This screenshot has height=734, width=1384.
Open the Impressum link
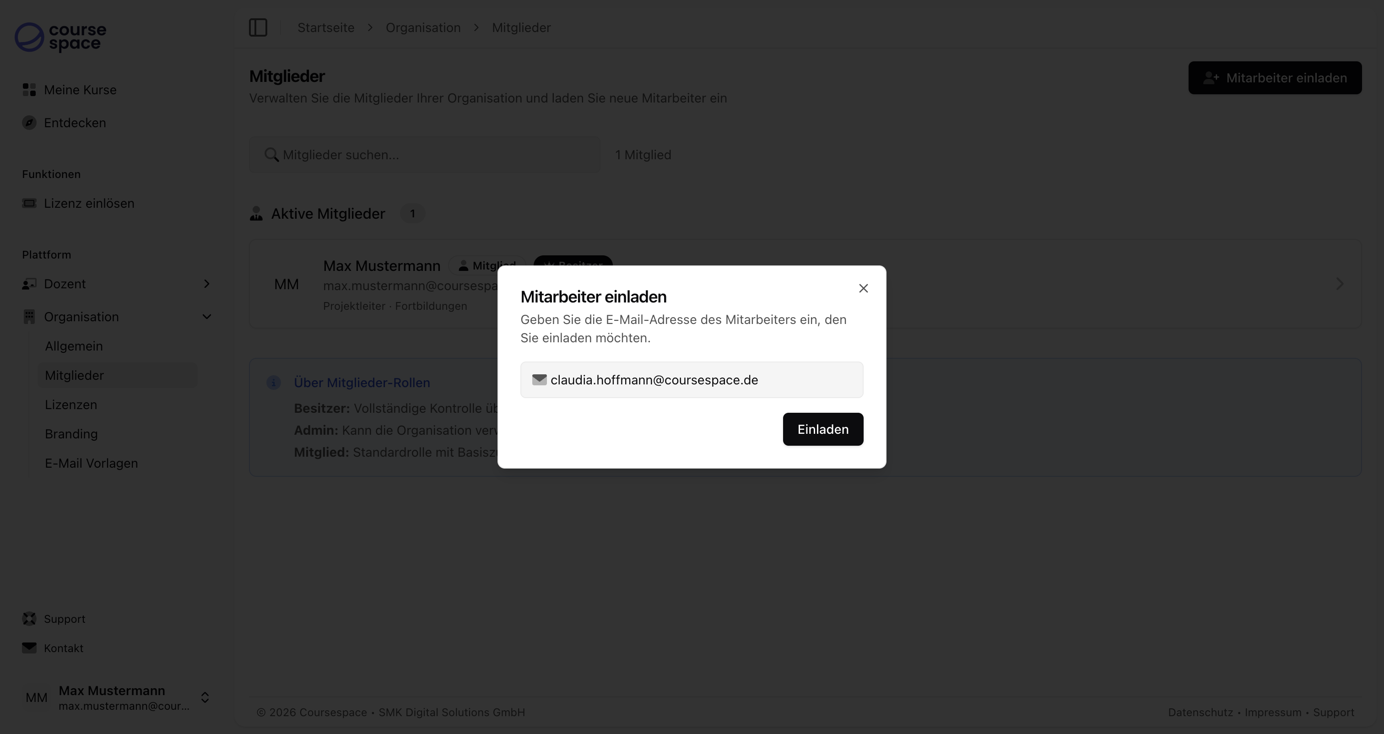point(1272,712)
